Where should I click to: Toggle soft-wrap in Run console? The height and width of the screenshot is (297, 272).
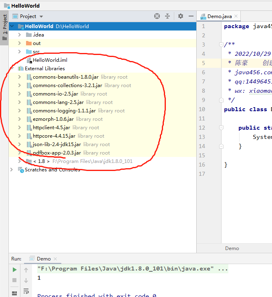tap(26, 291)
